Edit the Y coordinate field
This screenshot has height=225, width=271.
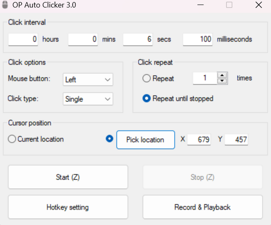click(x=237, y=139)
